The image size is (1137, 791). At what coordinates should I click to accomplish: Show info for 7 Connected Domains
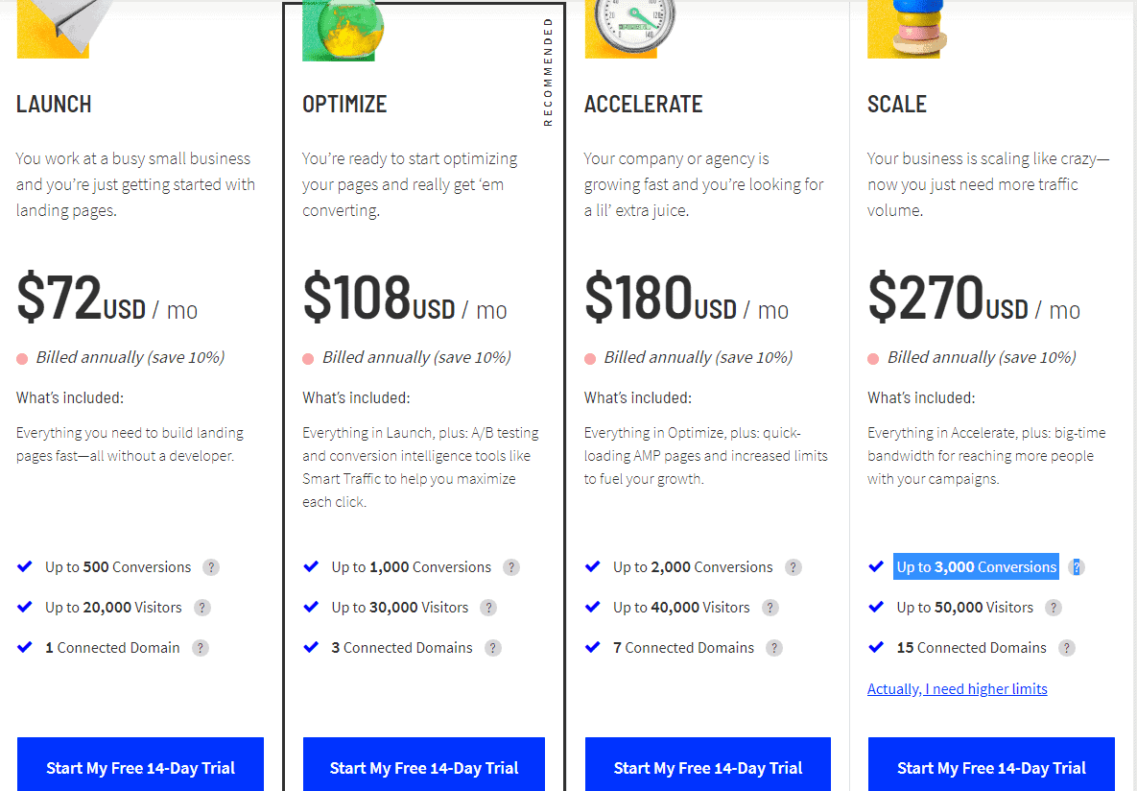point(774,648)
